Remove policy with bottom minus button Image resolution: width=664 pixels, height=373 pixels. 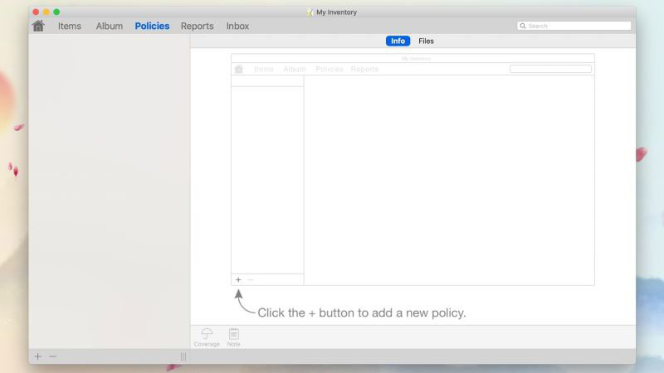click(53, 356)
